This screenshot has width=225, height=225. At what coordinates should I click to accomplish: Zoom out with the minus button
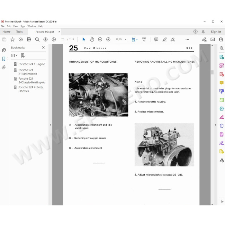(100, 39)
